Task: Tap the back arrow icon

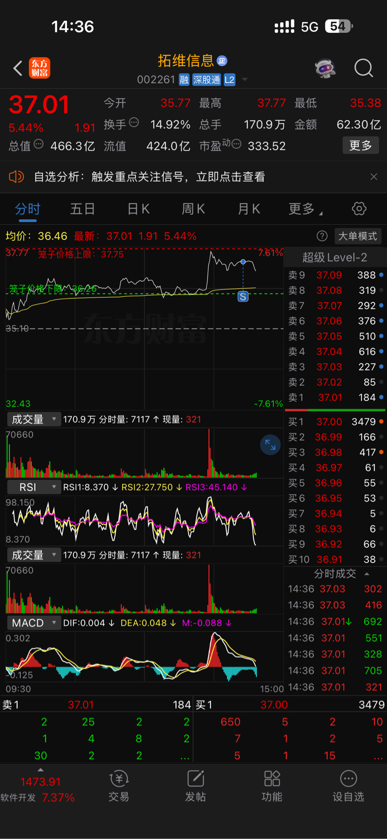Action: coord(18,68)
